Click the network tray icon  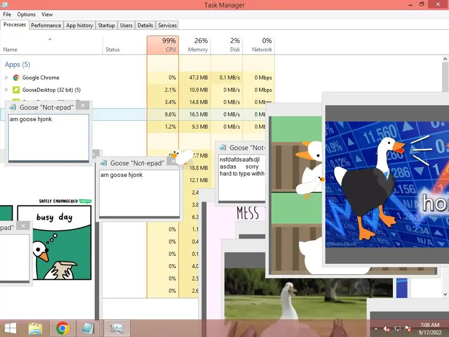[x=397, y=329]
